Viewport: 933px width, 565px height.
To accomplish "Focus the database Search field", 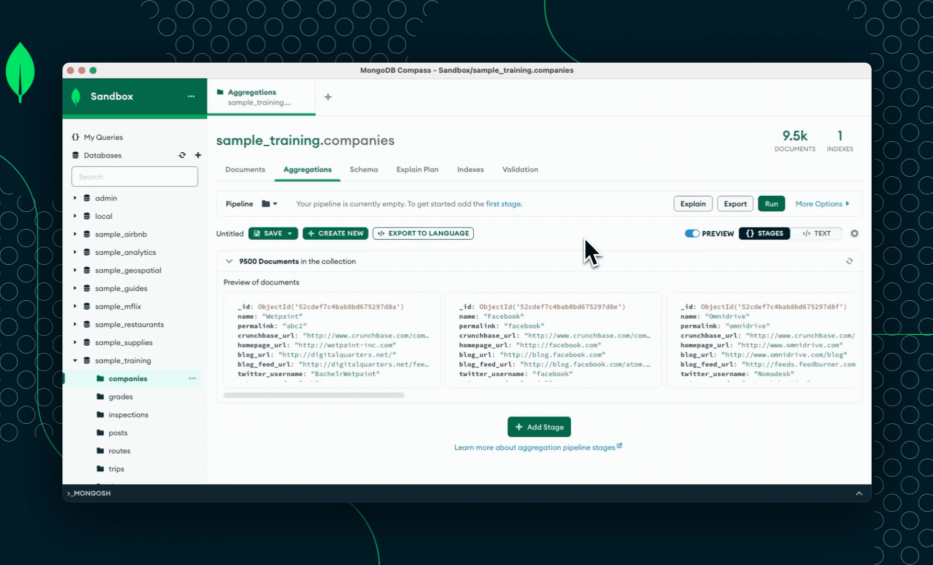I will 135,177.
